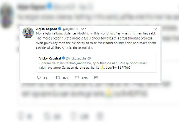Expand the tweet options chevron

pos(155,29)
